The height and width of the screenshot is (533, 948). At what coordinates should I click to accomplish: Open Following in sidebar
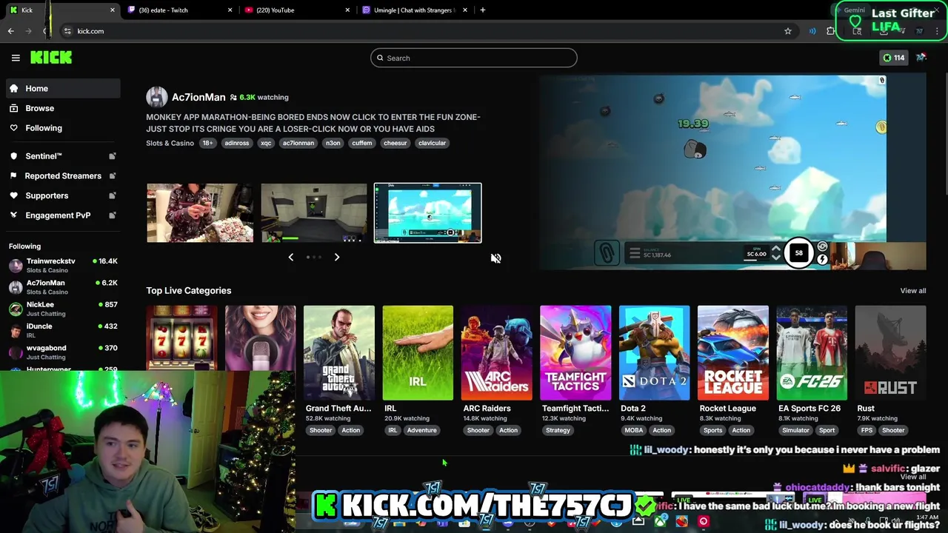(63, 128)
